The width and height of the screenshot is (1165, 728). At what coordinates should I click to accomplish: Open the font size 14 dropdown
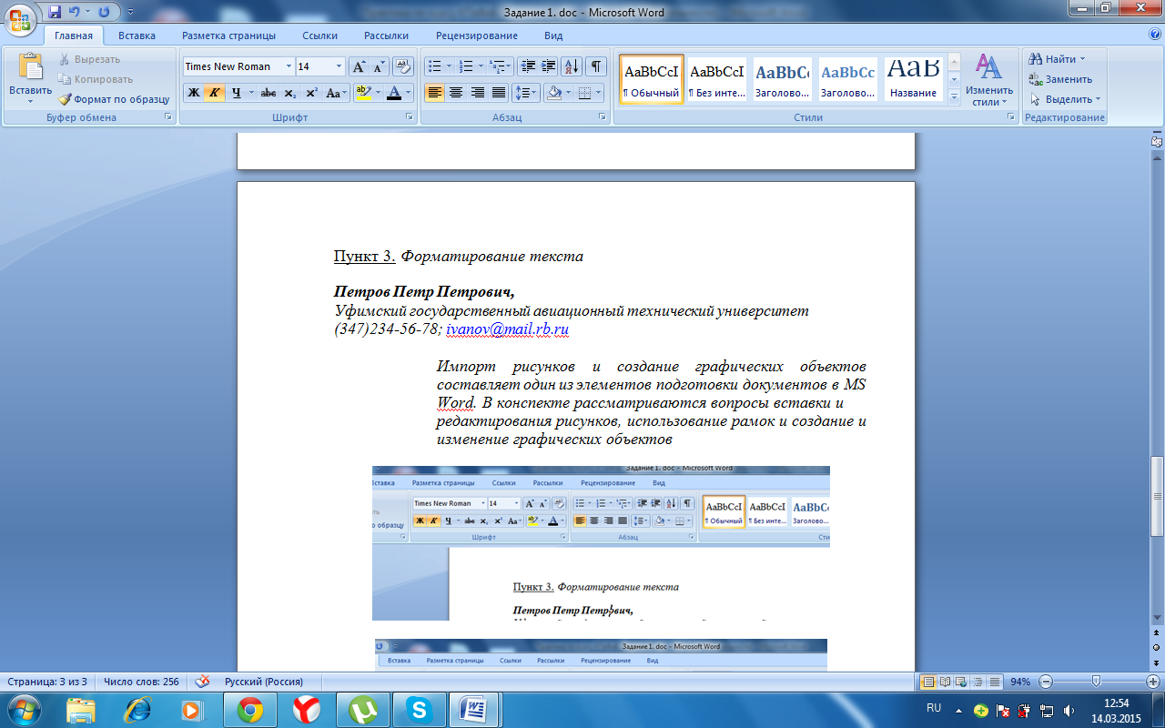[339, 66]
